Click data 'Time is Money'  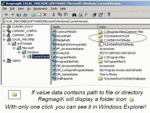pyautogui.click(x=108, y=74)
